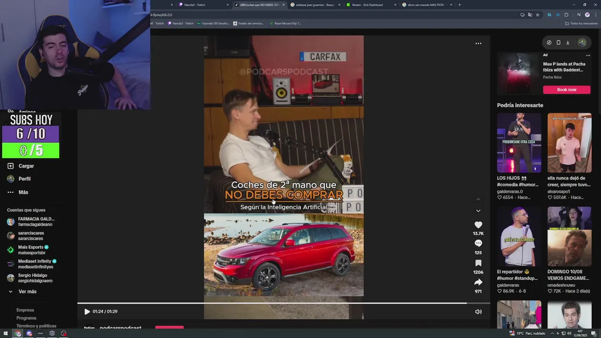Open the LOS HIJOS comedia video thumbnail

(x=519, y=143)
